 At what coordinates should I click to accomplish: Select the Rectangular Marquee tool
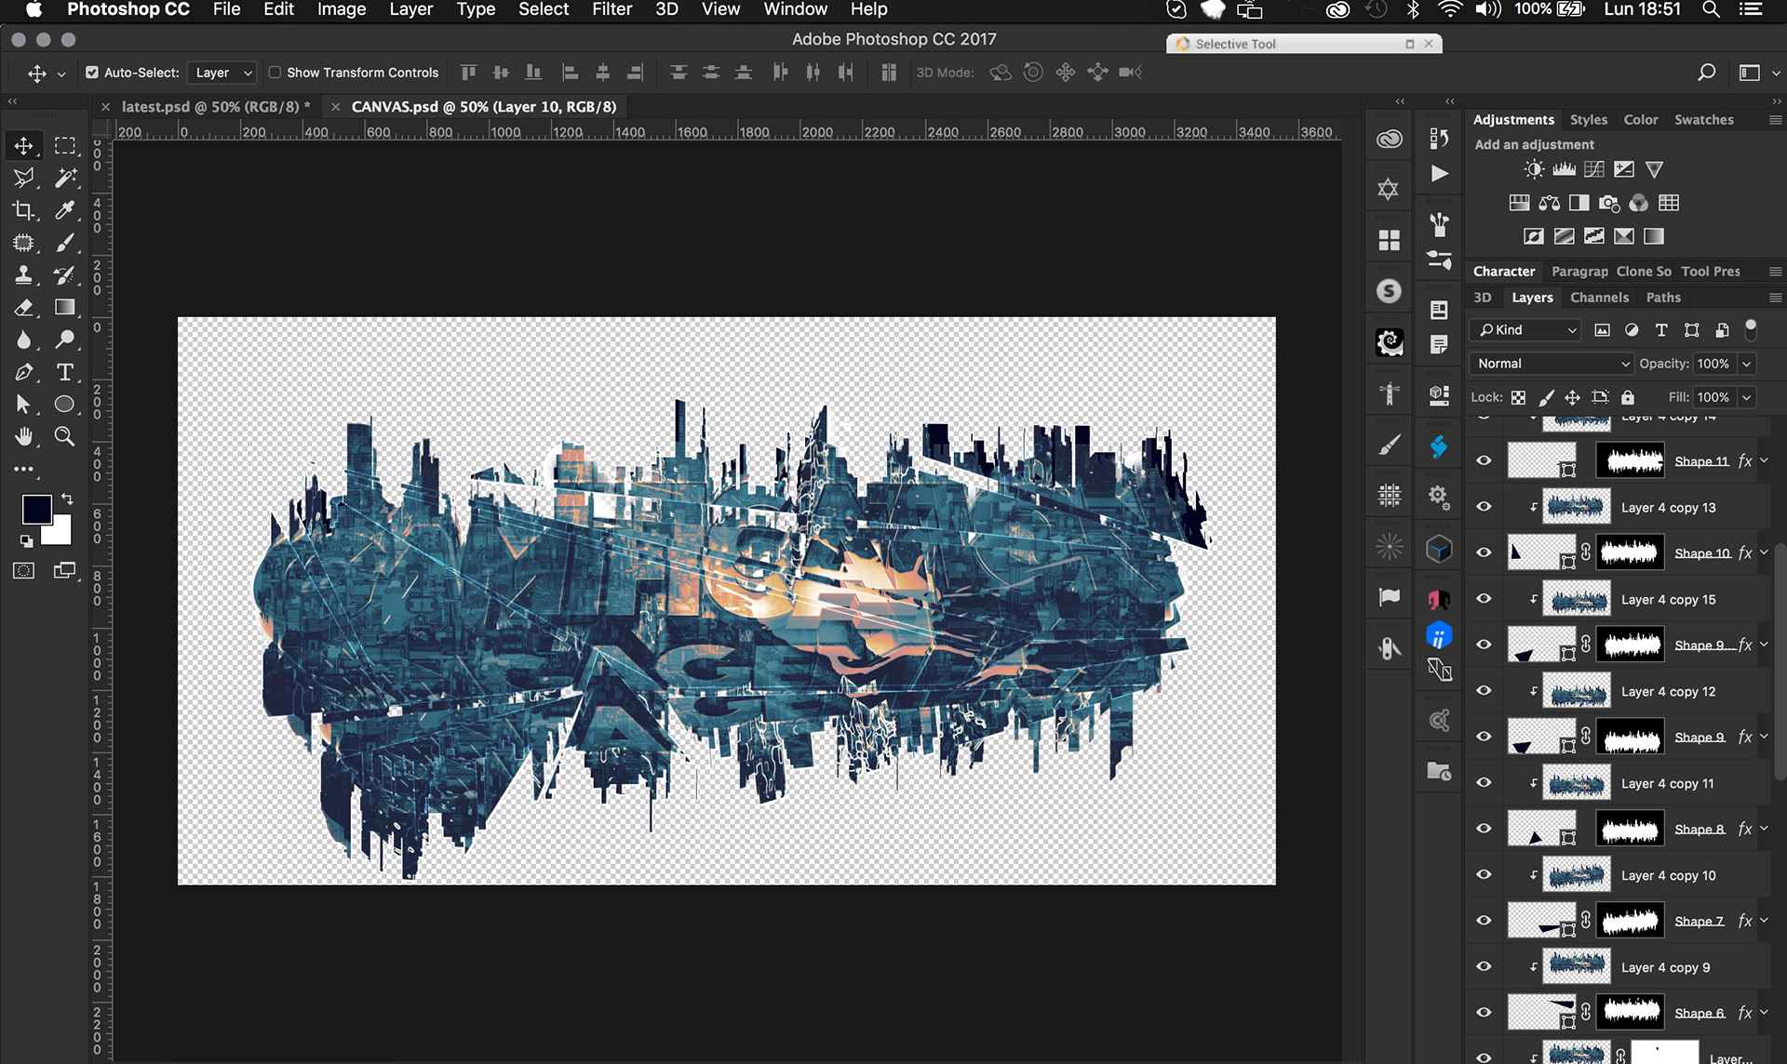pyautogui.click(x=65, y=146)
